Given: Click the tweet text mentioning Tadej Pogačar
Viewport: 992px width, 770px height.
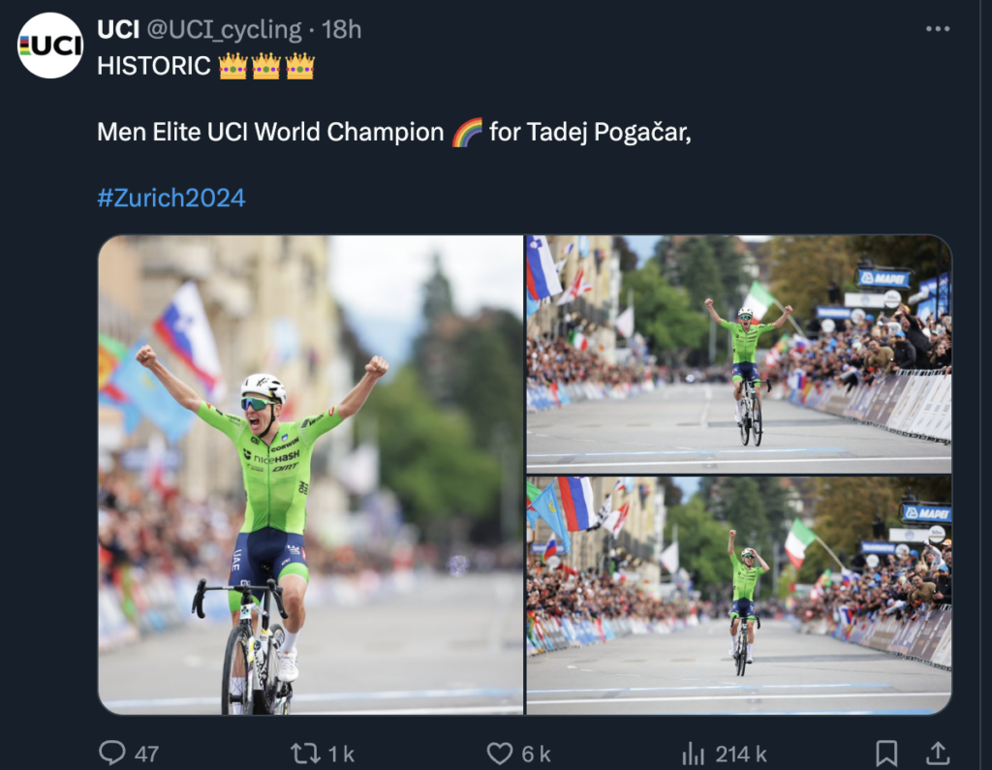Looking at the screenshot, I should (393, 132).
